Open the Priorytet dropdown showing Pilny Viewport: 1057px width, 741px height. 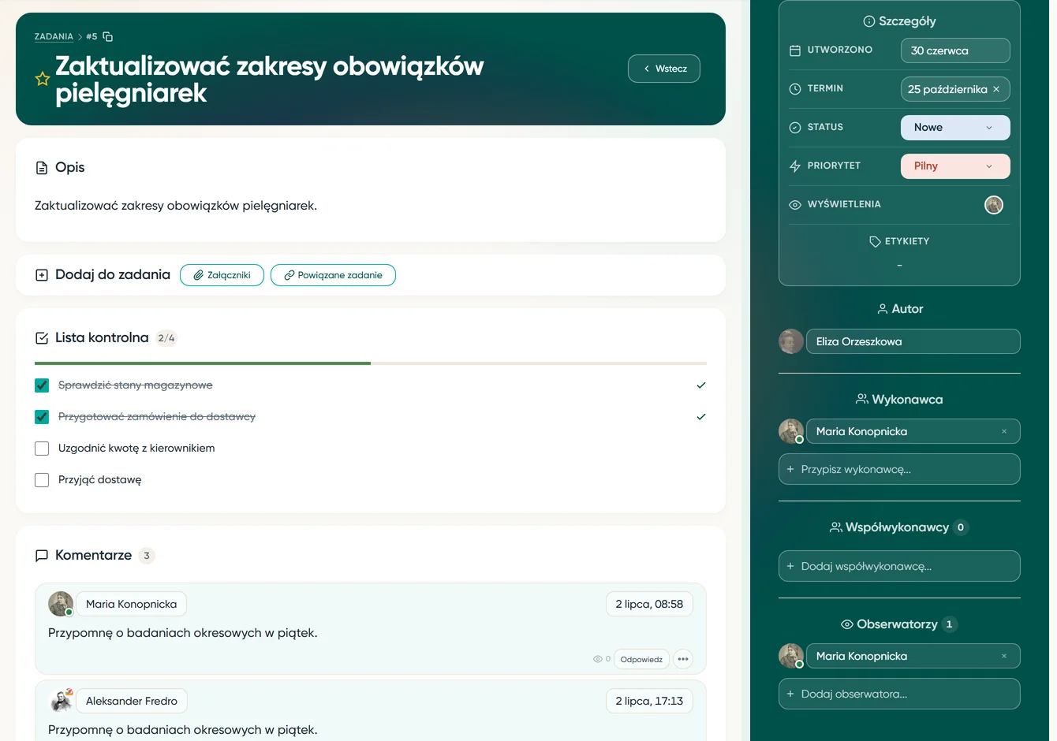[955, 166]
